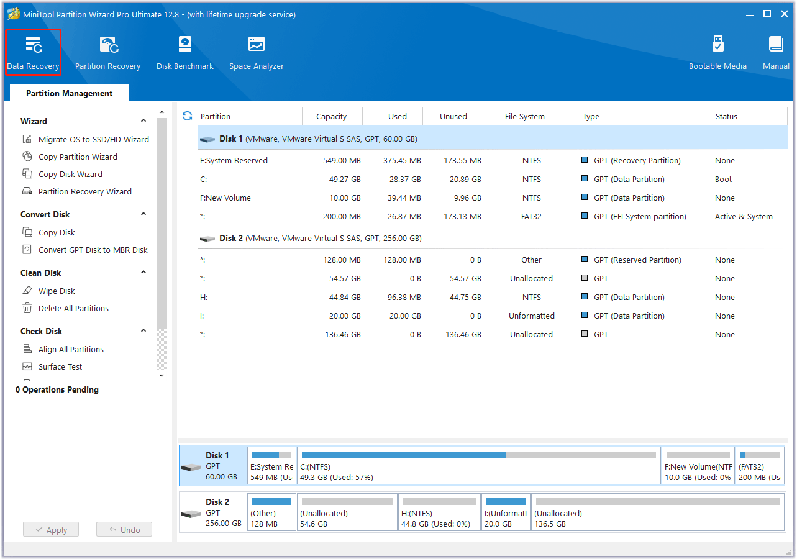The height and width of the screenshot is (559, 797).
Task: Click the Apply button
Action: pyautogui.click(x=50, y=529)
